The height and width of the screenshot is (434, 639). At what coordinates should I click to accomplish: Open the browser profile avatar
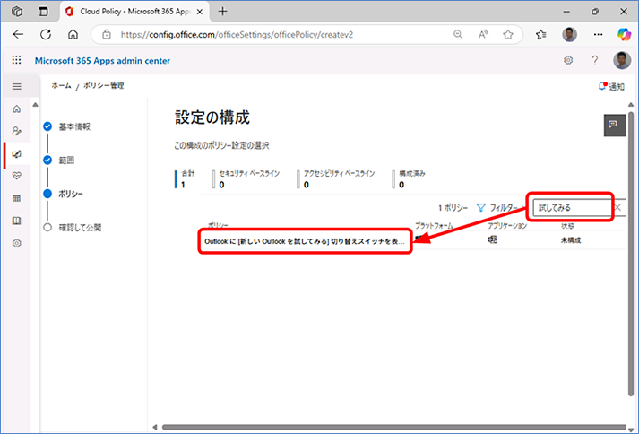tap(569, 35)
